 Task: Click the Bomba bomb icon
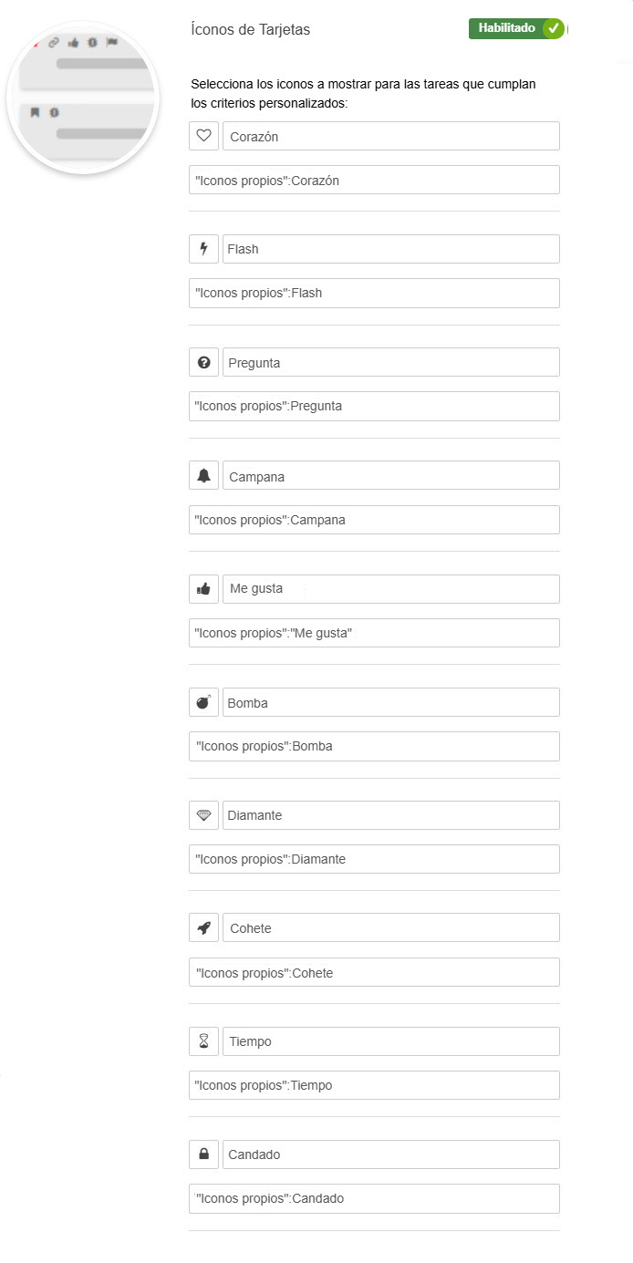(x=203, y=702)
